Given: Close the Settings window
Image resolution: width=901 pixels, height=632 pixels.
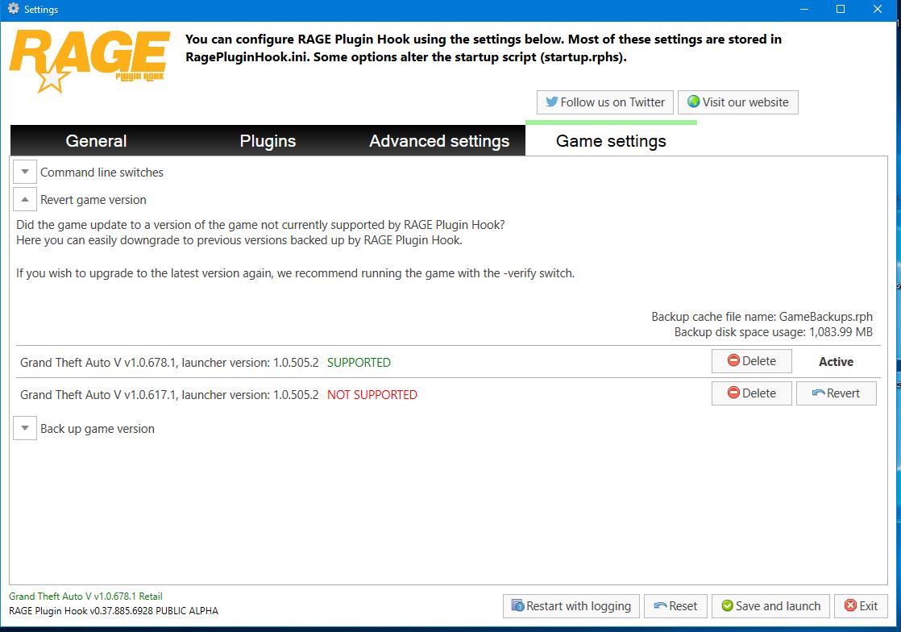Looking at the screenshot, I should point(877,9).
